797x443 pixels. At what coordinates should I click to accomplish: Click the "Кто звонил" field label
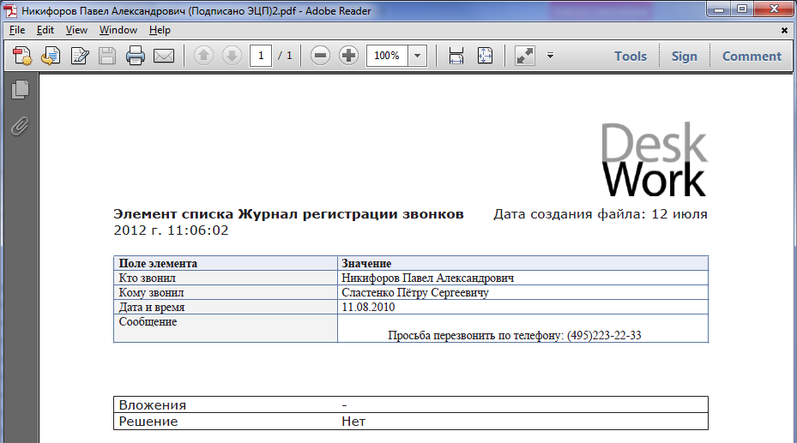[147, 278]
